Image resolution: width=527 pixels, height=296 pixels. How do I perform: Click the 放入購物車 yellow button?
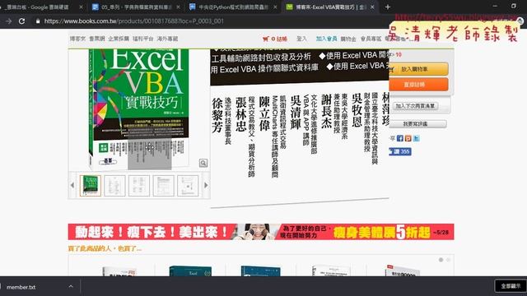point(419,69)
